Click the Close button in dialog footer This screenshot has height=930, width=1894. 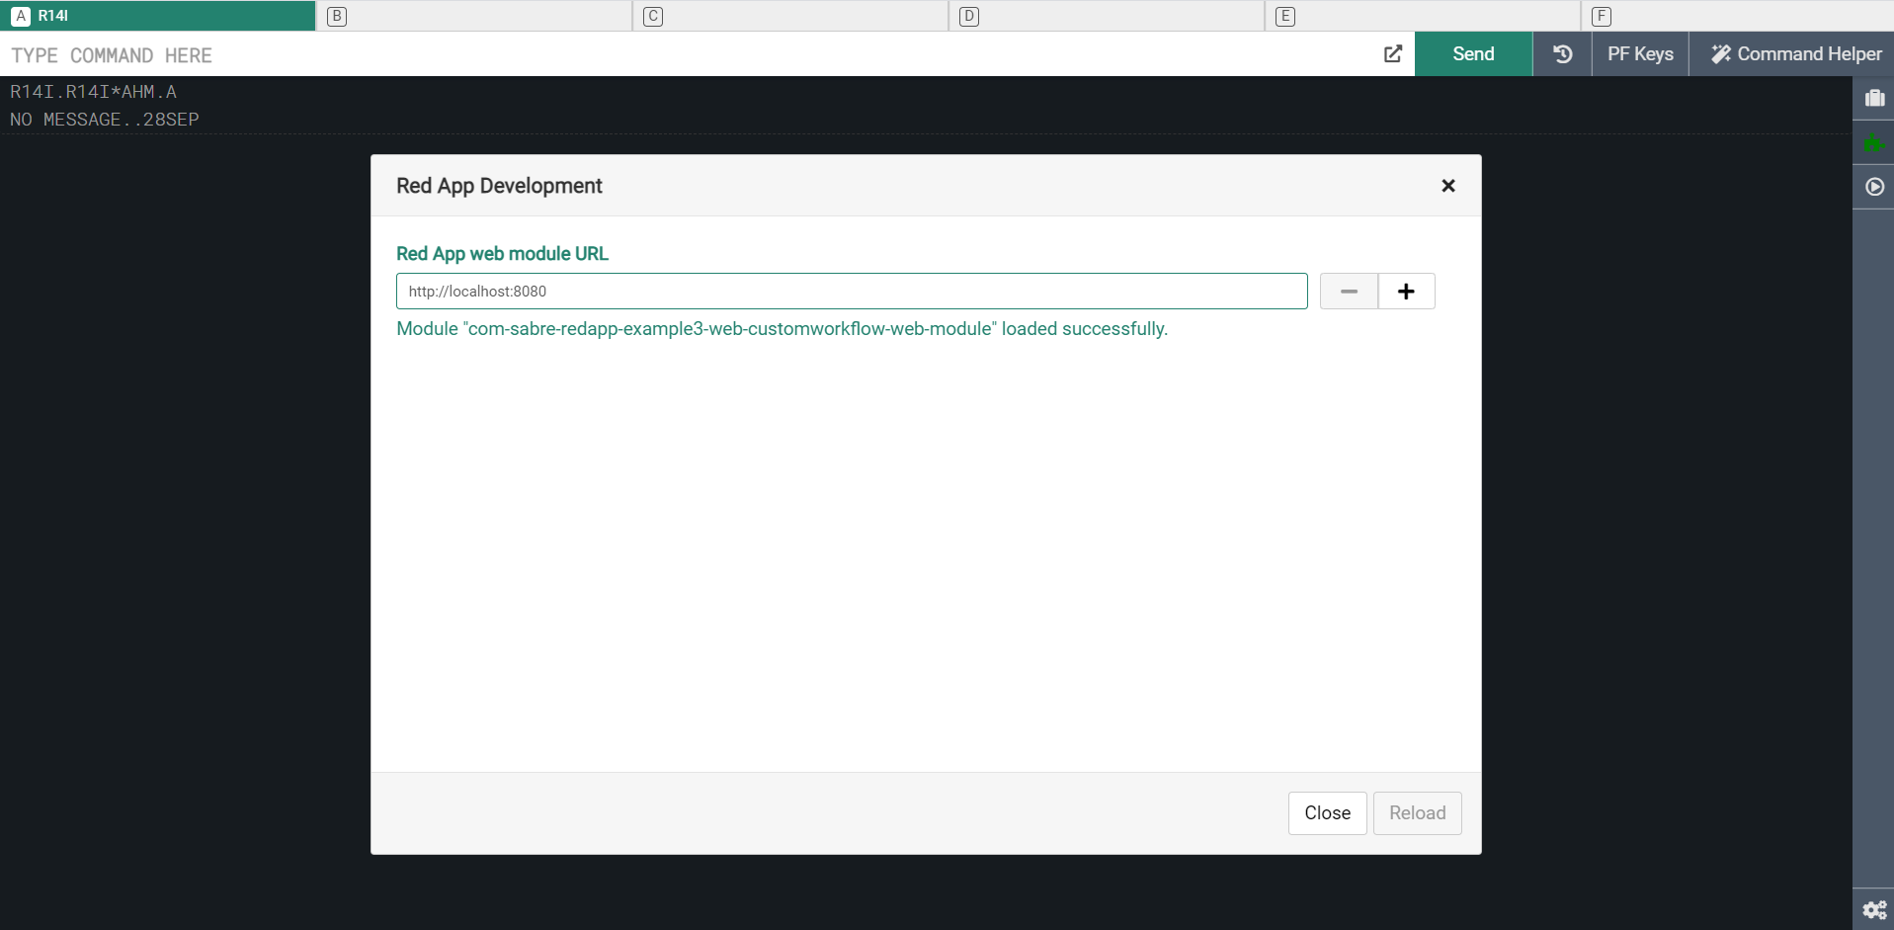(1327, 813)
